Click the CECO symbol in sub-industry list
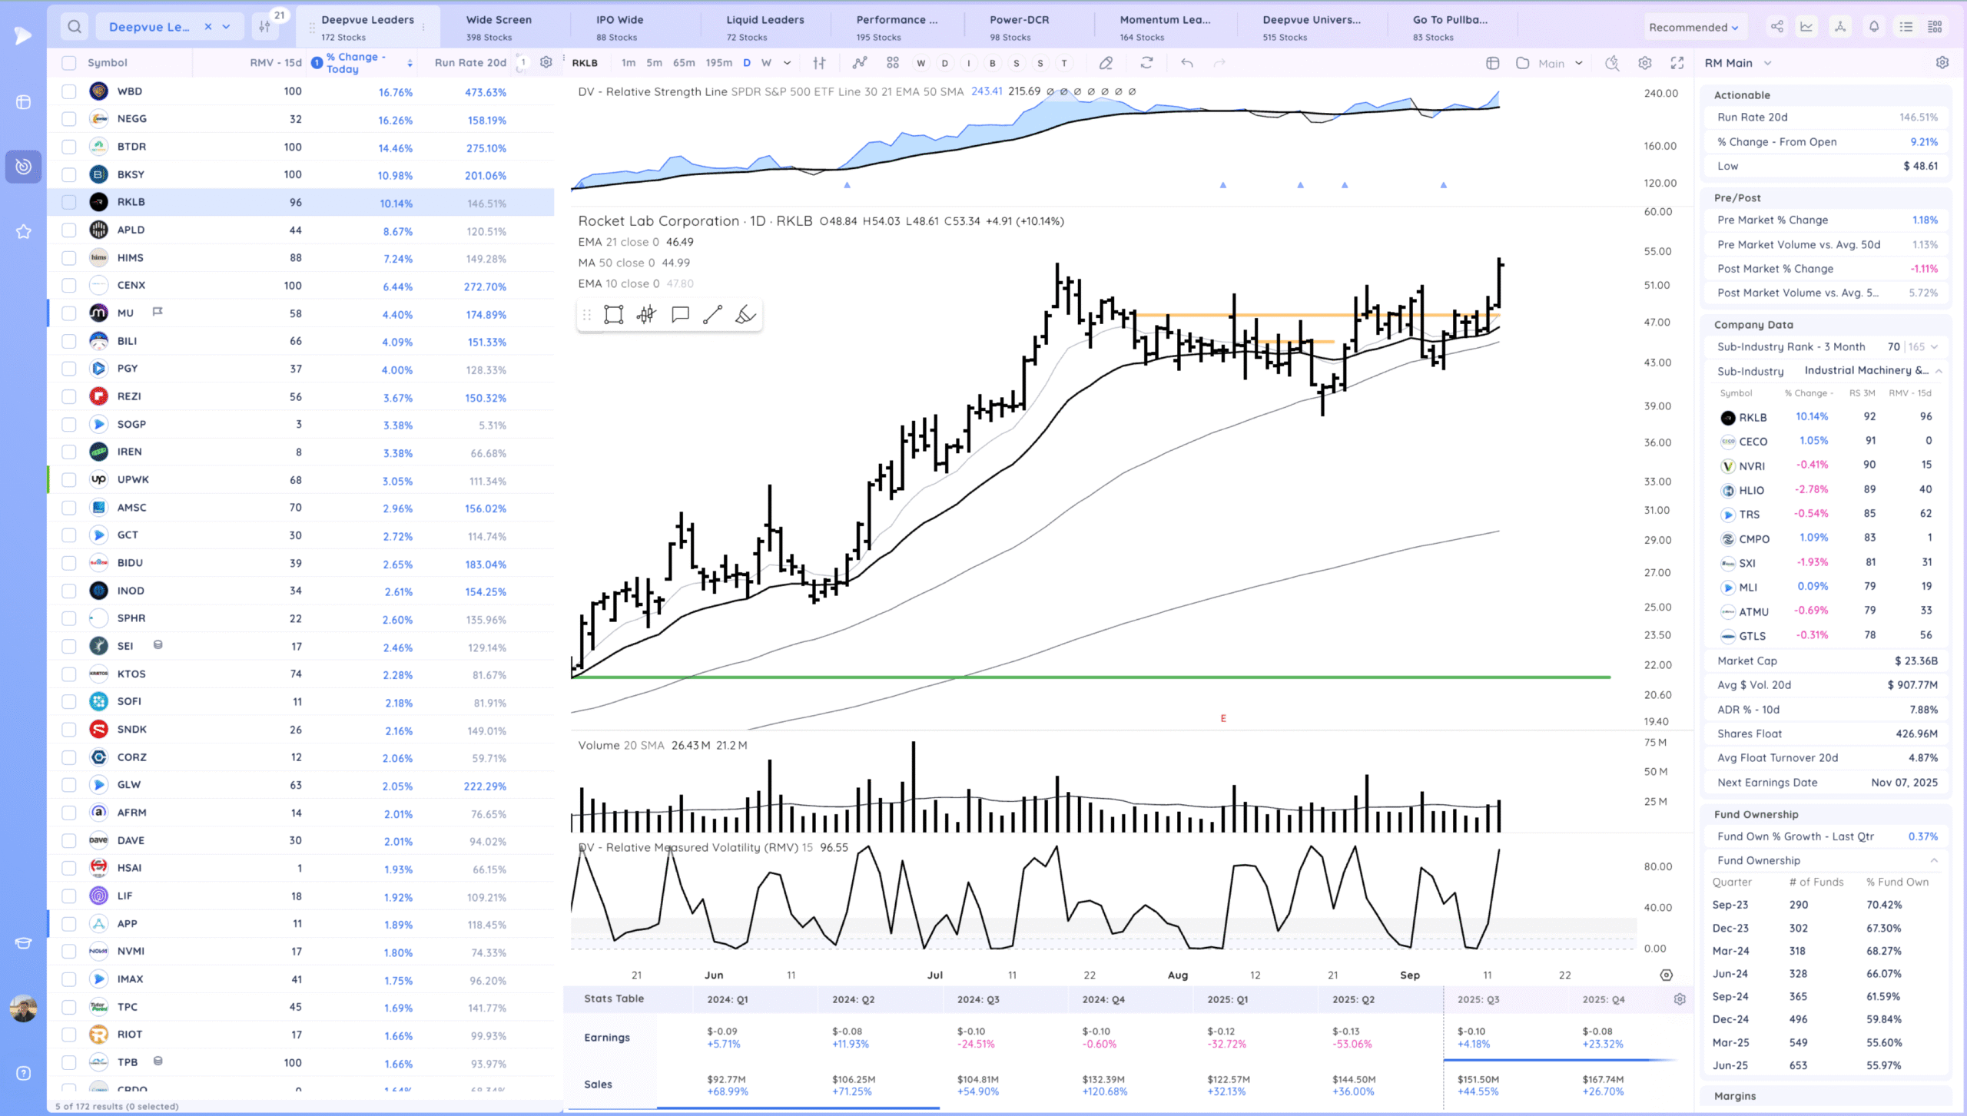The height and width of the screenshot is (1116, 1967). point(1753,442)
